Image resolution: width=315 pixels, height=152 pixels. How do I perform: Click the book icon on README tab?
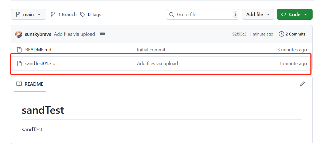click(x=19, y=84)
